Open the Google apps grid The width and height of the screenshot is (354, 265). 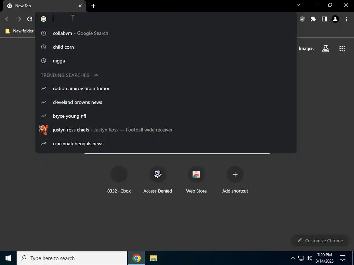[x=342, y=48]
